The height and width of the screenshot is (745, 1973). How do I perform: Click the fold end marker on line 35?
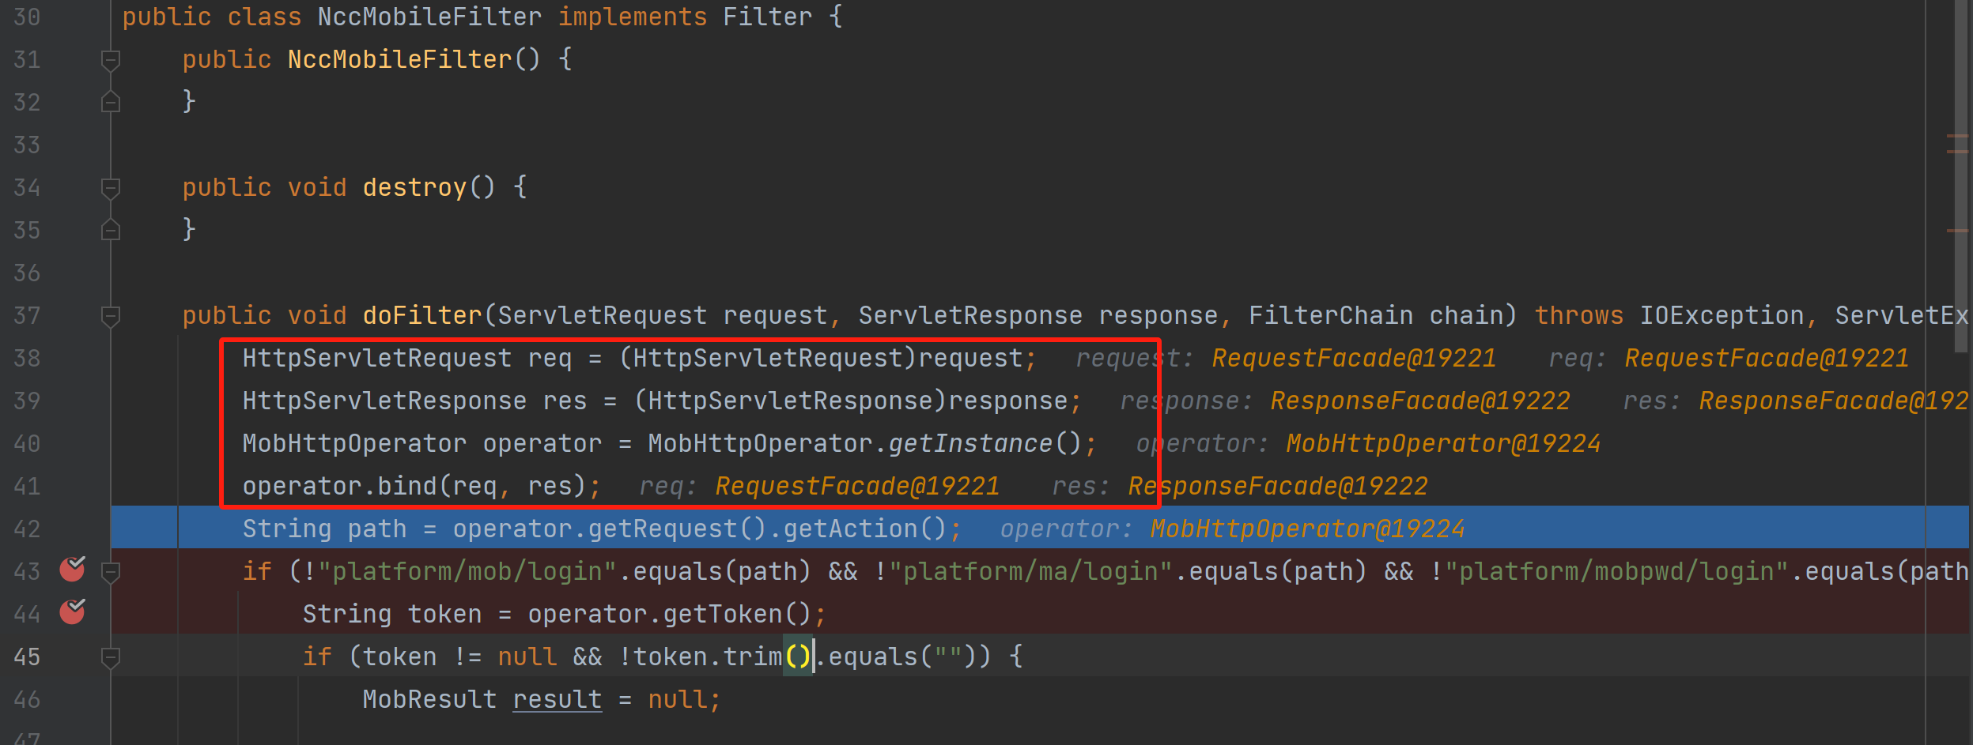click(x=111, y=230)
